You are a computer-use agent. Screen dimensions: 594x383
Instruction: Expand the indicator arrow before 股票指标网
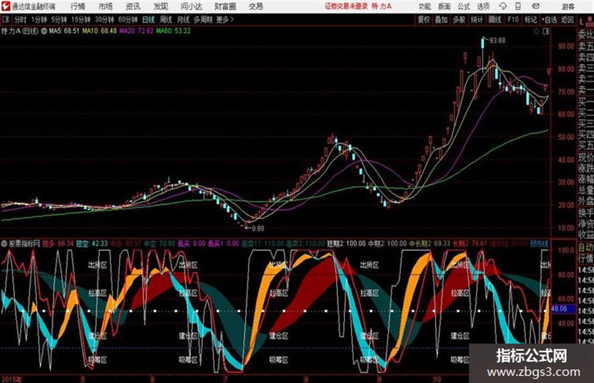tap(4, 244)
